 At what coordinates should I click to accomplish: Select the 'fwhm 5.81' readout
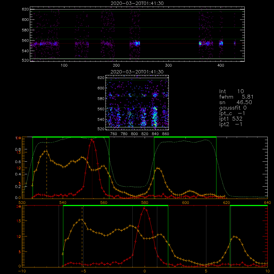[x=236, y=97]
